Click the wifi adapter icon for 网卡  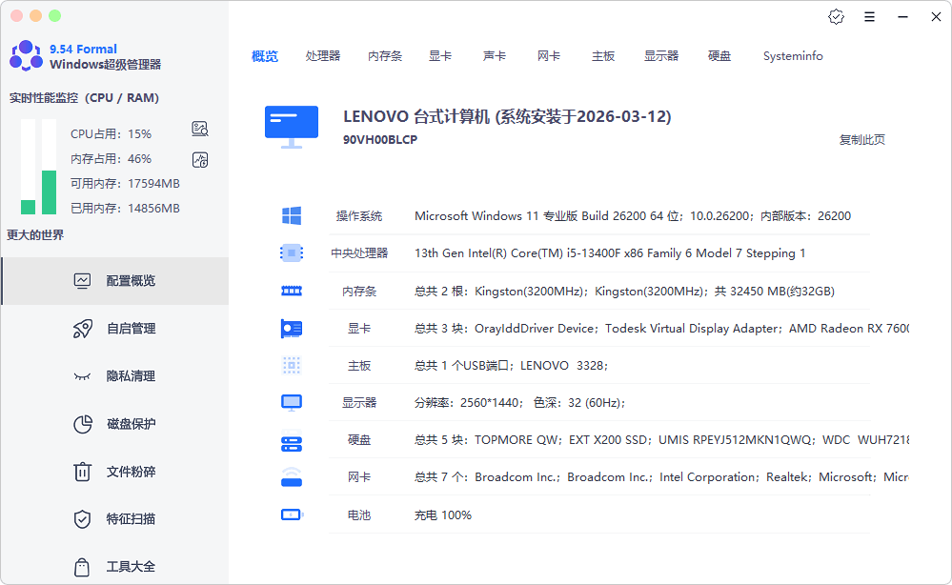[x=292, y=477]
